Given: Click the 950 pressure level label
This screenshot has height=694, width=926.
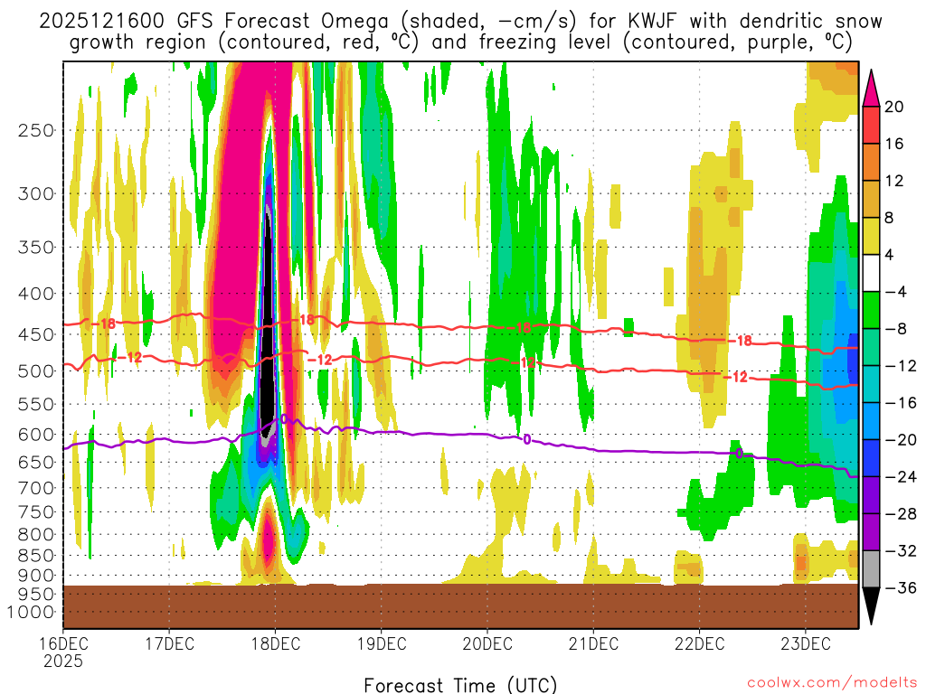Looking at the screenshot, I should point(36,595).
